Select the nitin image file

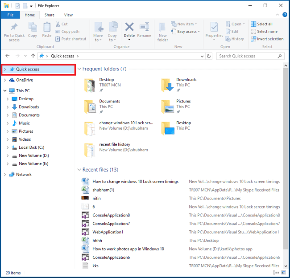point(96,199)
